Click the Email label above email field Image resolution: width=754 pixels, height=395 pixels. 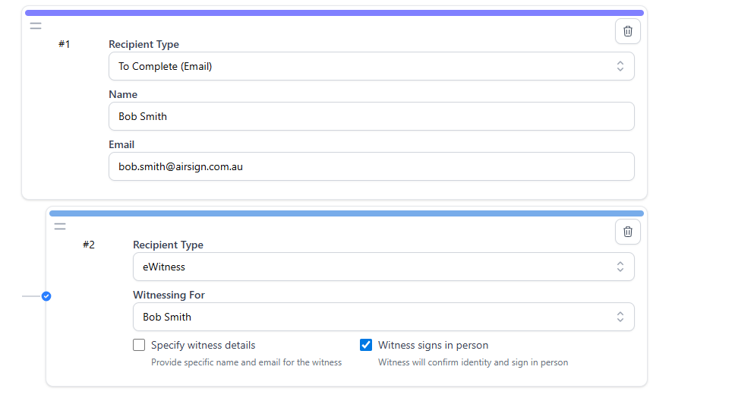click(x=121, y=144)
